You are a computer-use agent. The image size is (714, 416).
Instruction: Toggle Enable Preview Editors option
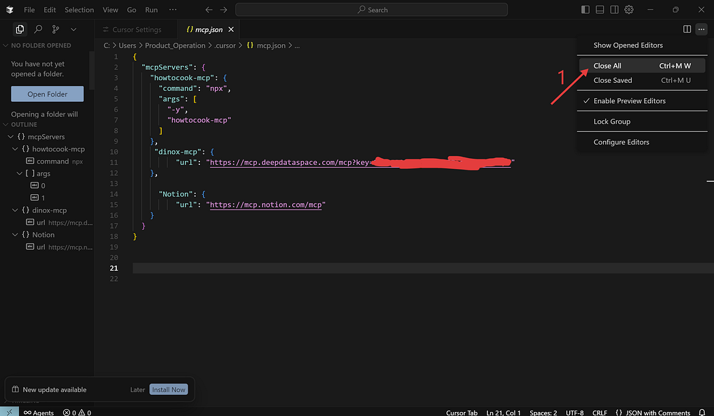pyautogui.click(x=642, y=101)
